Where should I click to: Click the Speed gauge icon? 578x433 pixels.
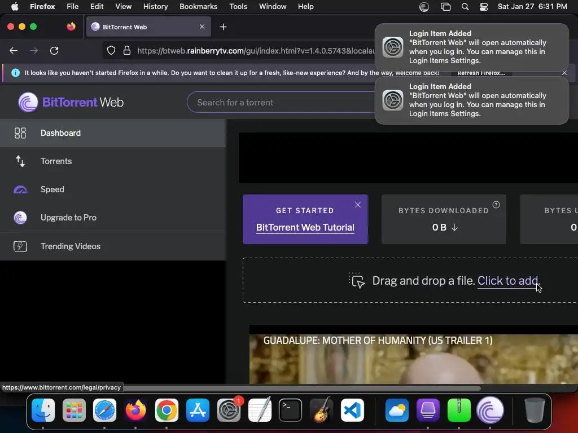(x=20, y=189)
